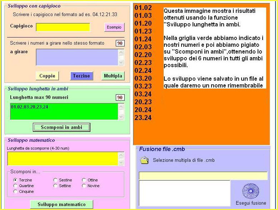Click the 'Scomponi in...' group label

coord(25,171)
